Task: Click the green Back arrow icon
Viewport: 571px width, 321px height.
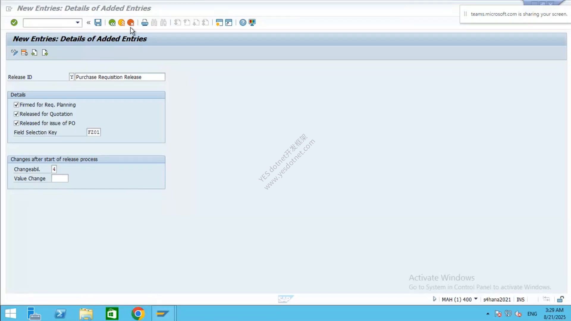Action: click(x=112, y=23)
